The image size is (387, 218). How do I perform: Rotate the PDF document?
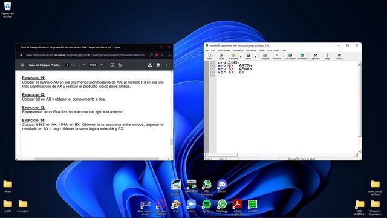(x=120, y=65)
